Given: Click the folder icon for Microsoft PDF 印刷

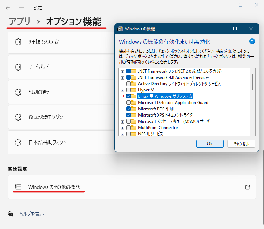Looking at the screenshot, I should click(x=134, y=109).
